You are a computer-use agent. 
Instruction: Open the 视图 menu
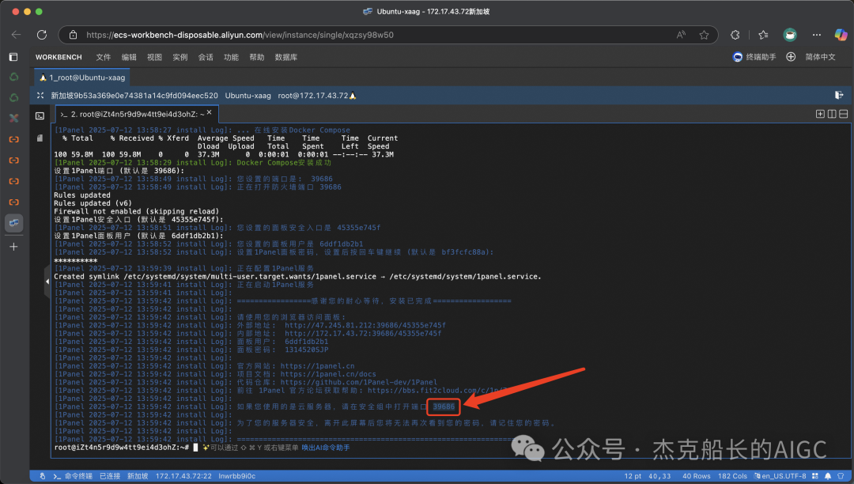click(154, 57)
